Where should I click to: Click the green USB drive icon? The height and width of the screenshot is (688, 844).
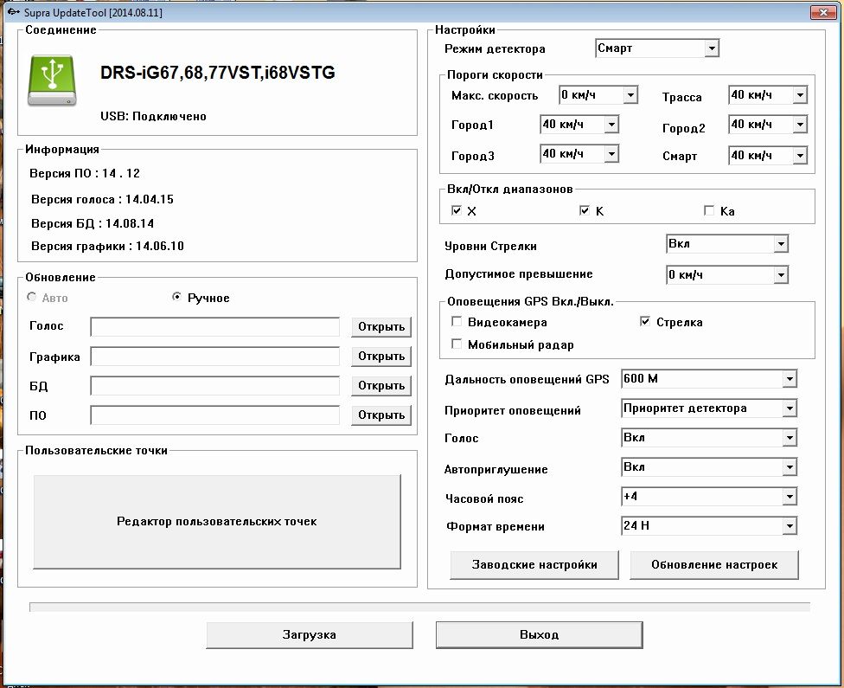[52, 80]
